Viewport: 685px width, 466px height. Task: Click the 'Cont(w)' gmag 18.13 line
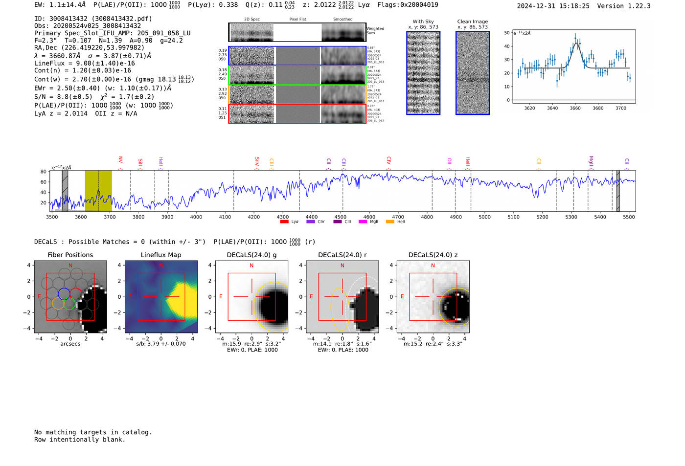[114, 79]
